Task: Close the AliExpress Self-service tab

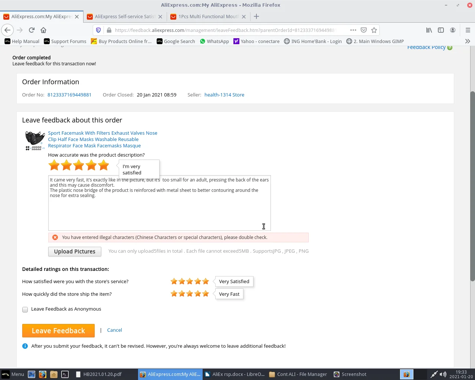Action: coord(160,17)
